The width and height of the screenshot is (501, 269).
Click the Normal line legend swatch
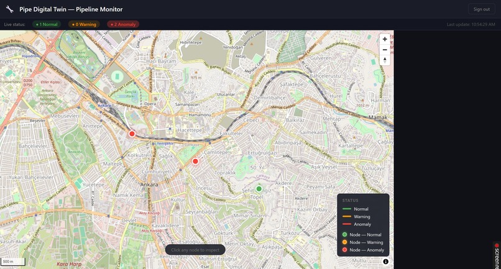coord(347,209)
